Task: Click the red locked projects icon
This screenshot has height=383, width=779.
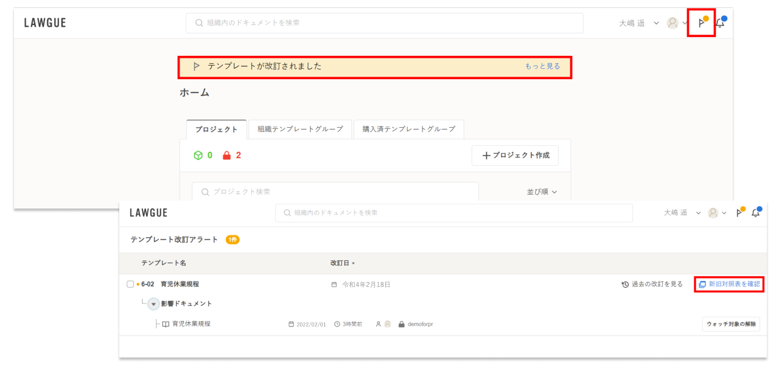Action: point(226,155)
